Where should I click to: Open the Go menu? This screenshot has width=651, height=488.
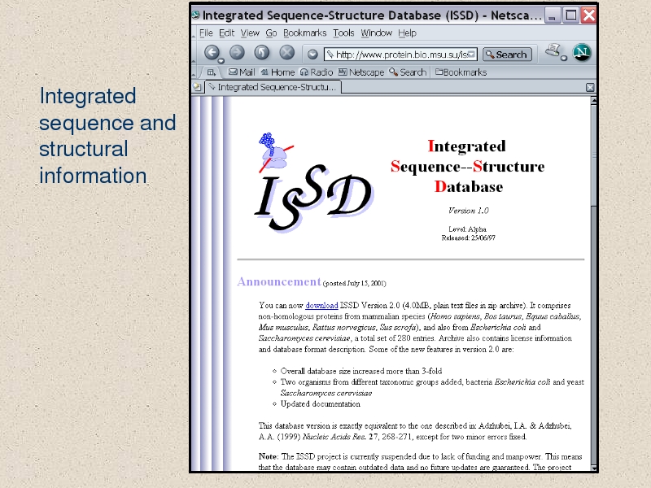coord(271,33)
